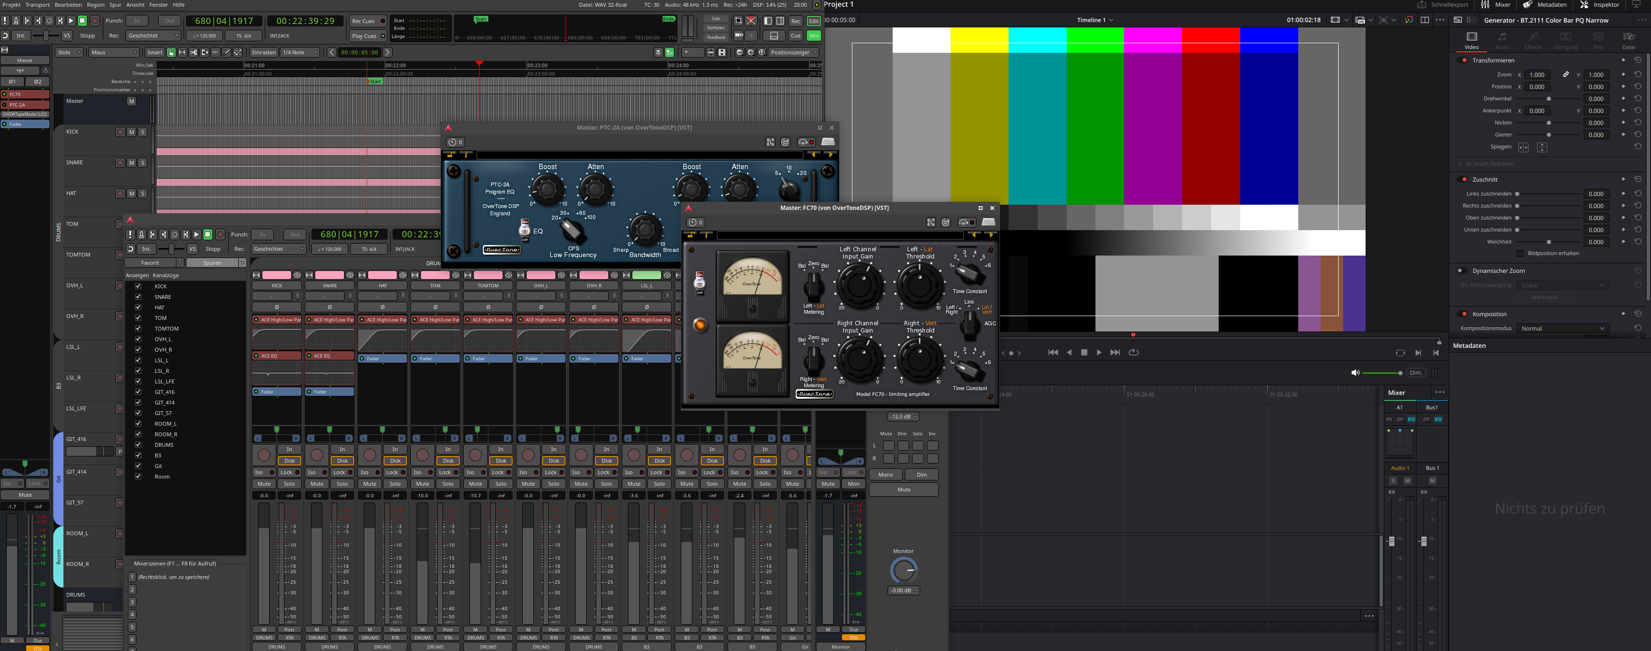1651x651 pixels.
Task: Open the -12.0 dB dim level dropdown
Action: coord(903,417)
